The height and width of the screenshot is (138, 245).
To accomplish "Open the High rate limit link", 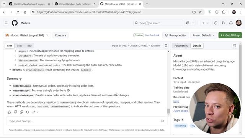I will pyautogui.click(x=176, y=101).
